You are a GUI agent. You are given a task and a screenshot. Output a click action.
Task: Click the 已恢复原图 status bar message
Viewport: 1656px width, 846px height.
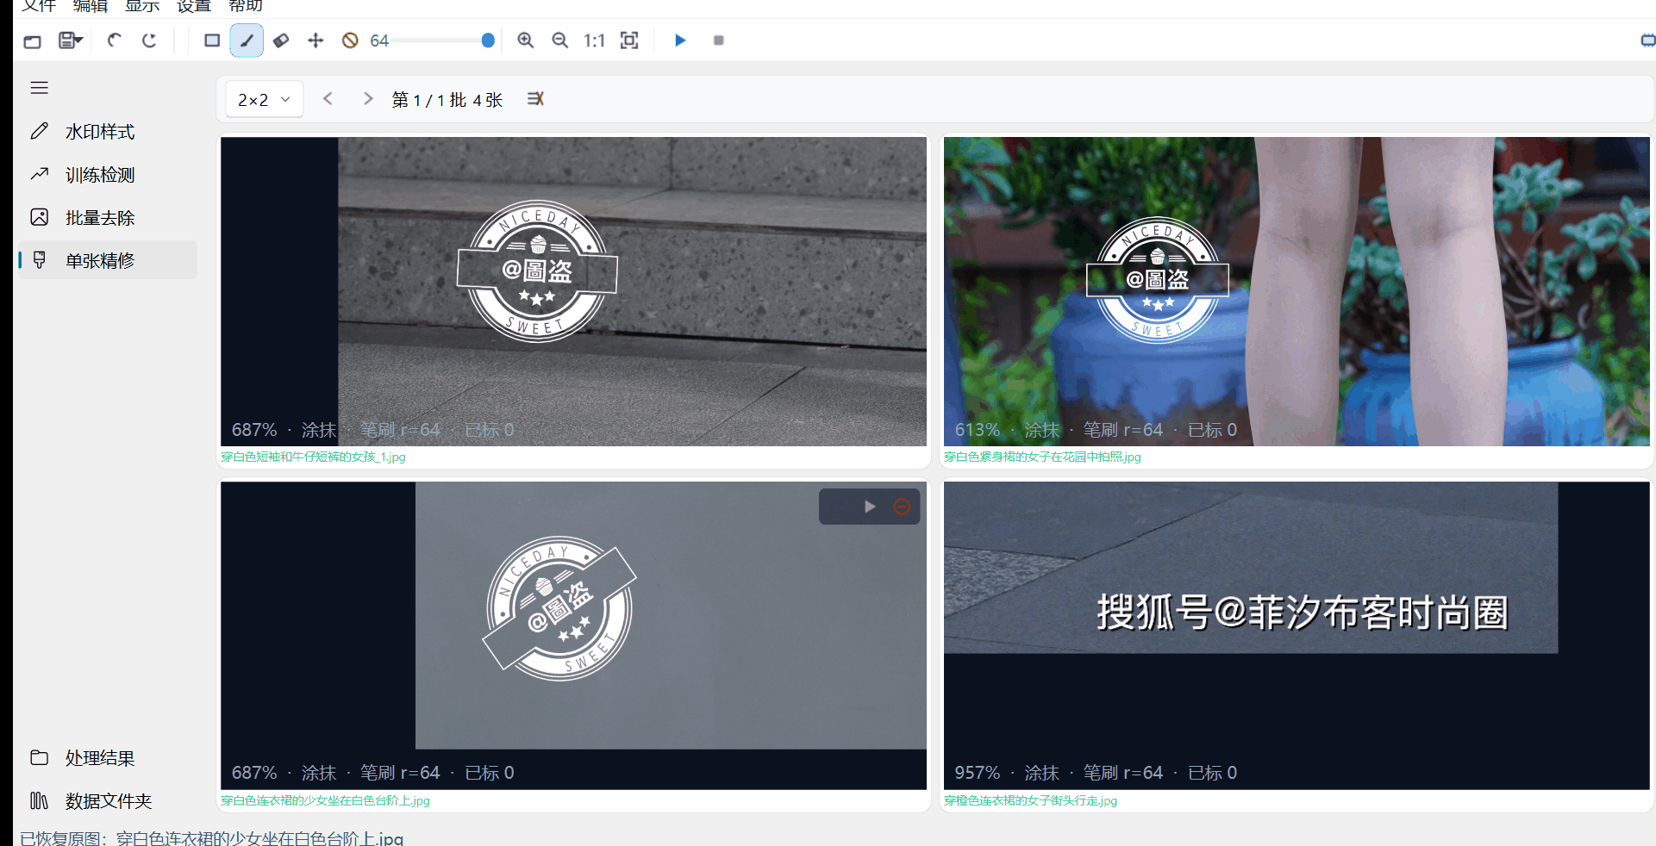point(212,838)
